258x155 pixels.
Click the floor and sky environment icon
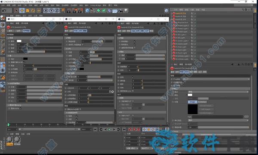click(x=115, y=11)
